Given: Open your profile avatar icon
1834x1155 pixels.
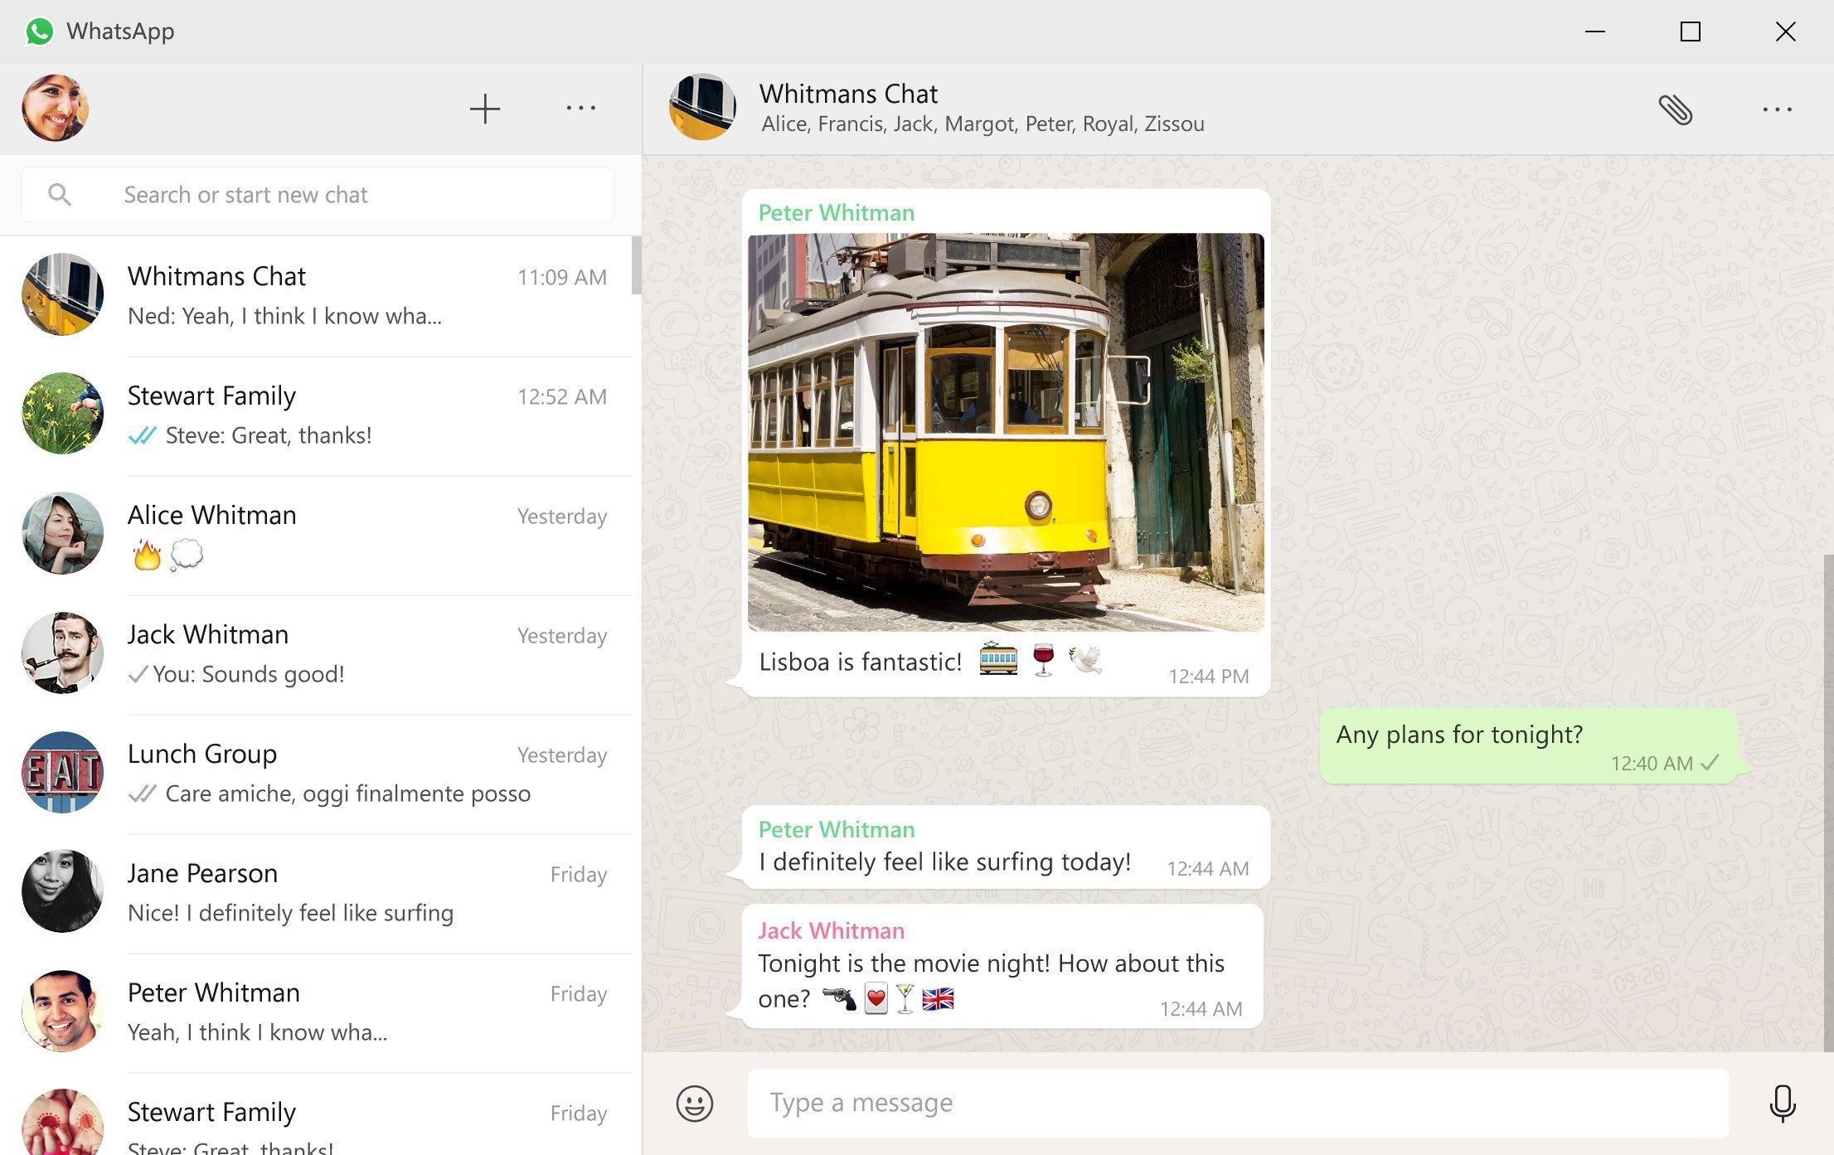Looking at the screenshot, I should click(x=56, y=106).
